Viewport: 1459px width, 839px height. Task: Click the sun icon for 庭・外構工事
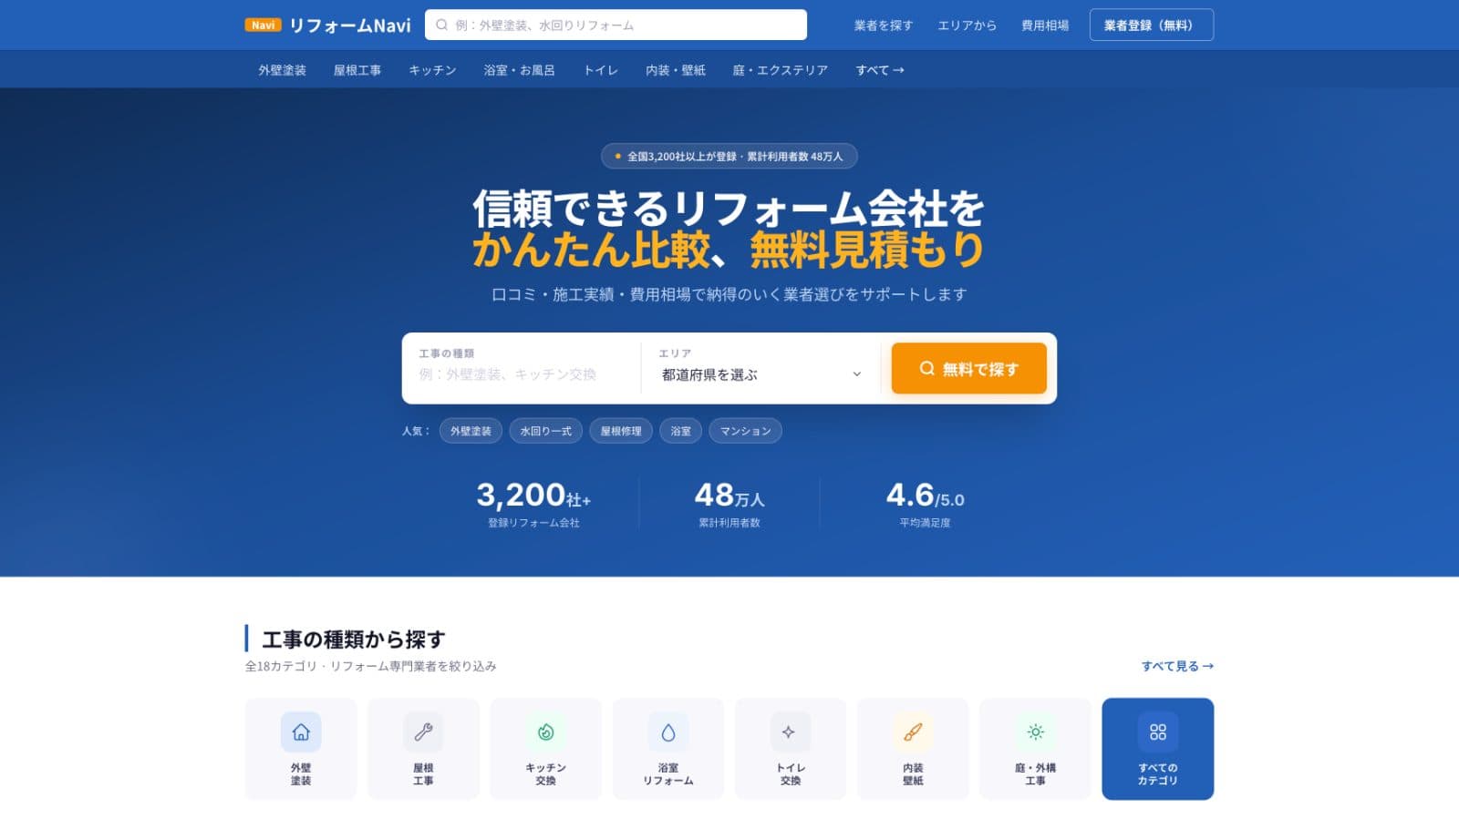(x=1035, y=732)
